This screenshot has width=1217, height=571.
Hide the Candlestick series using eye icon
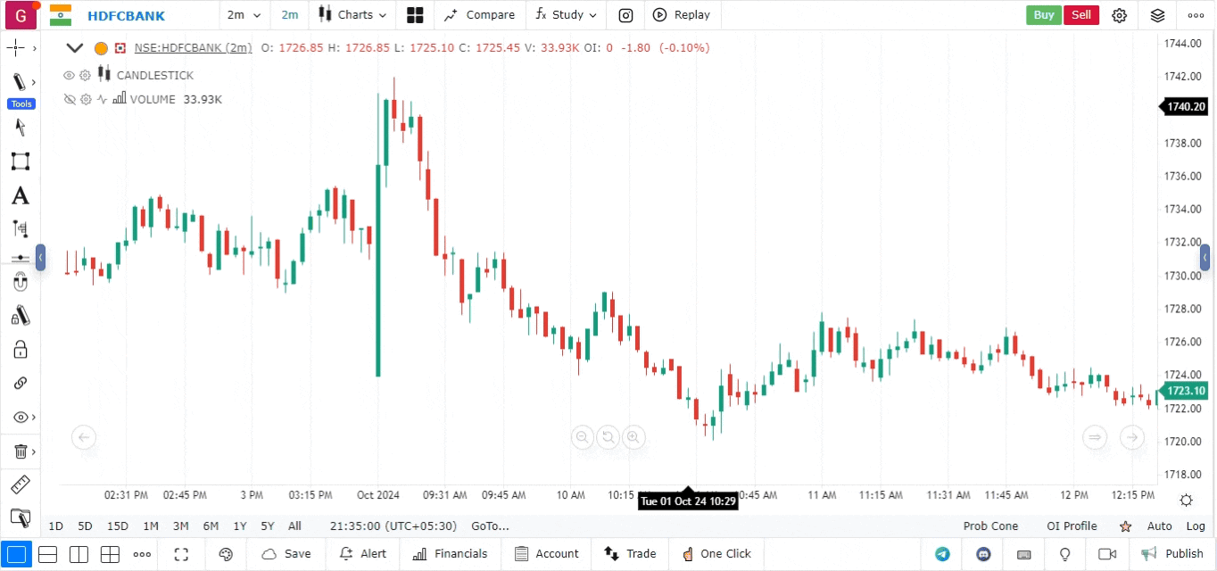tap(69, 76)
